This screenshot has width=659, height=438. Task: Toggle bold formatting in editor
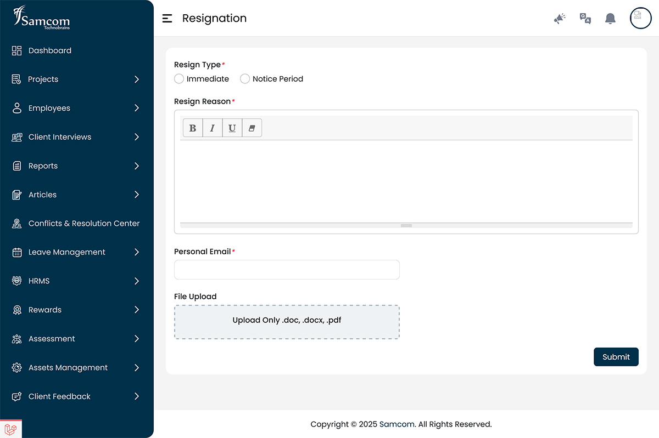(193, 128)
